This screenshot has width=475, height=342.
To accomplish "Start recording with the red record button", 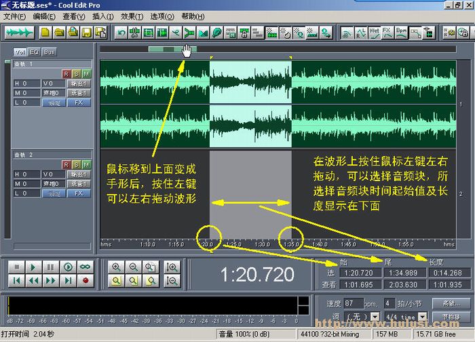I will click(x=85, y=281).
